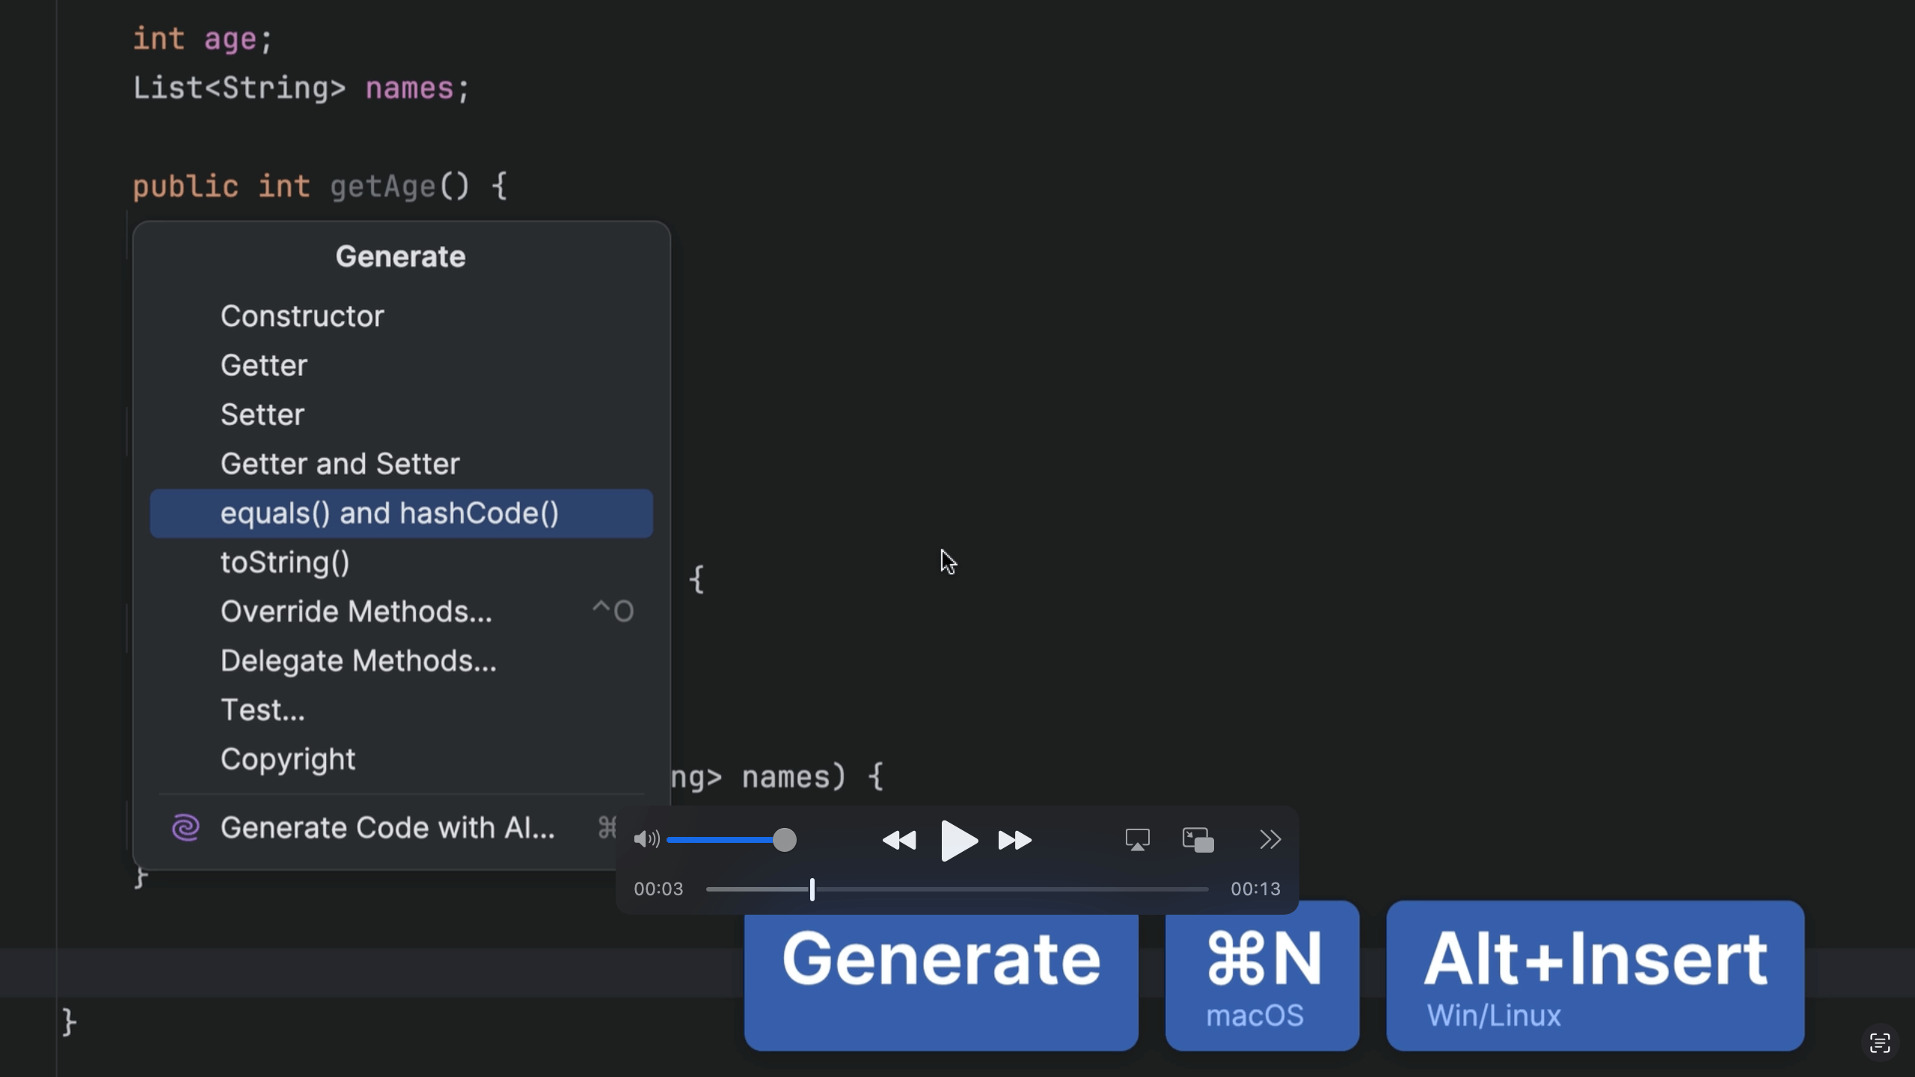Choose Constructor from Generate menu
Viewport: 1915px width, 1077px height.
302,316
